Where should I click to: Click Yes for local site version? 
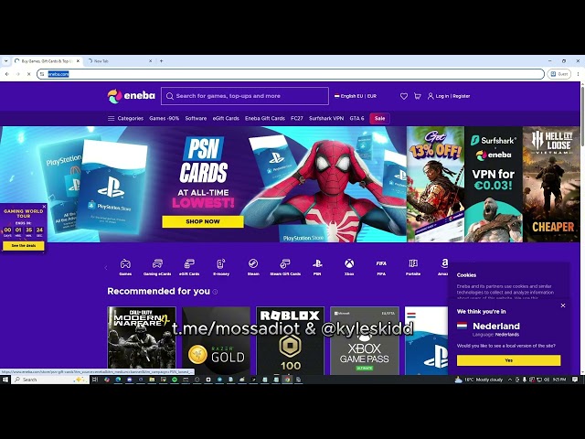click(x=508, y=360)
